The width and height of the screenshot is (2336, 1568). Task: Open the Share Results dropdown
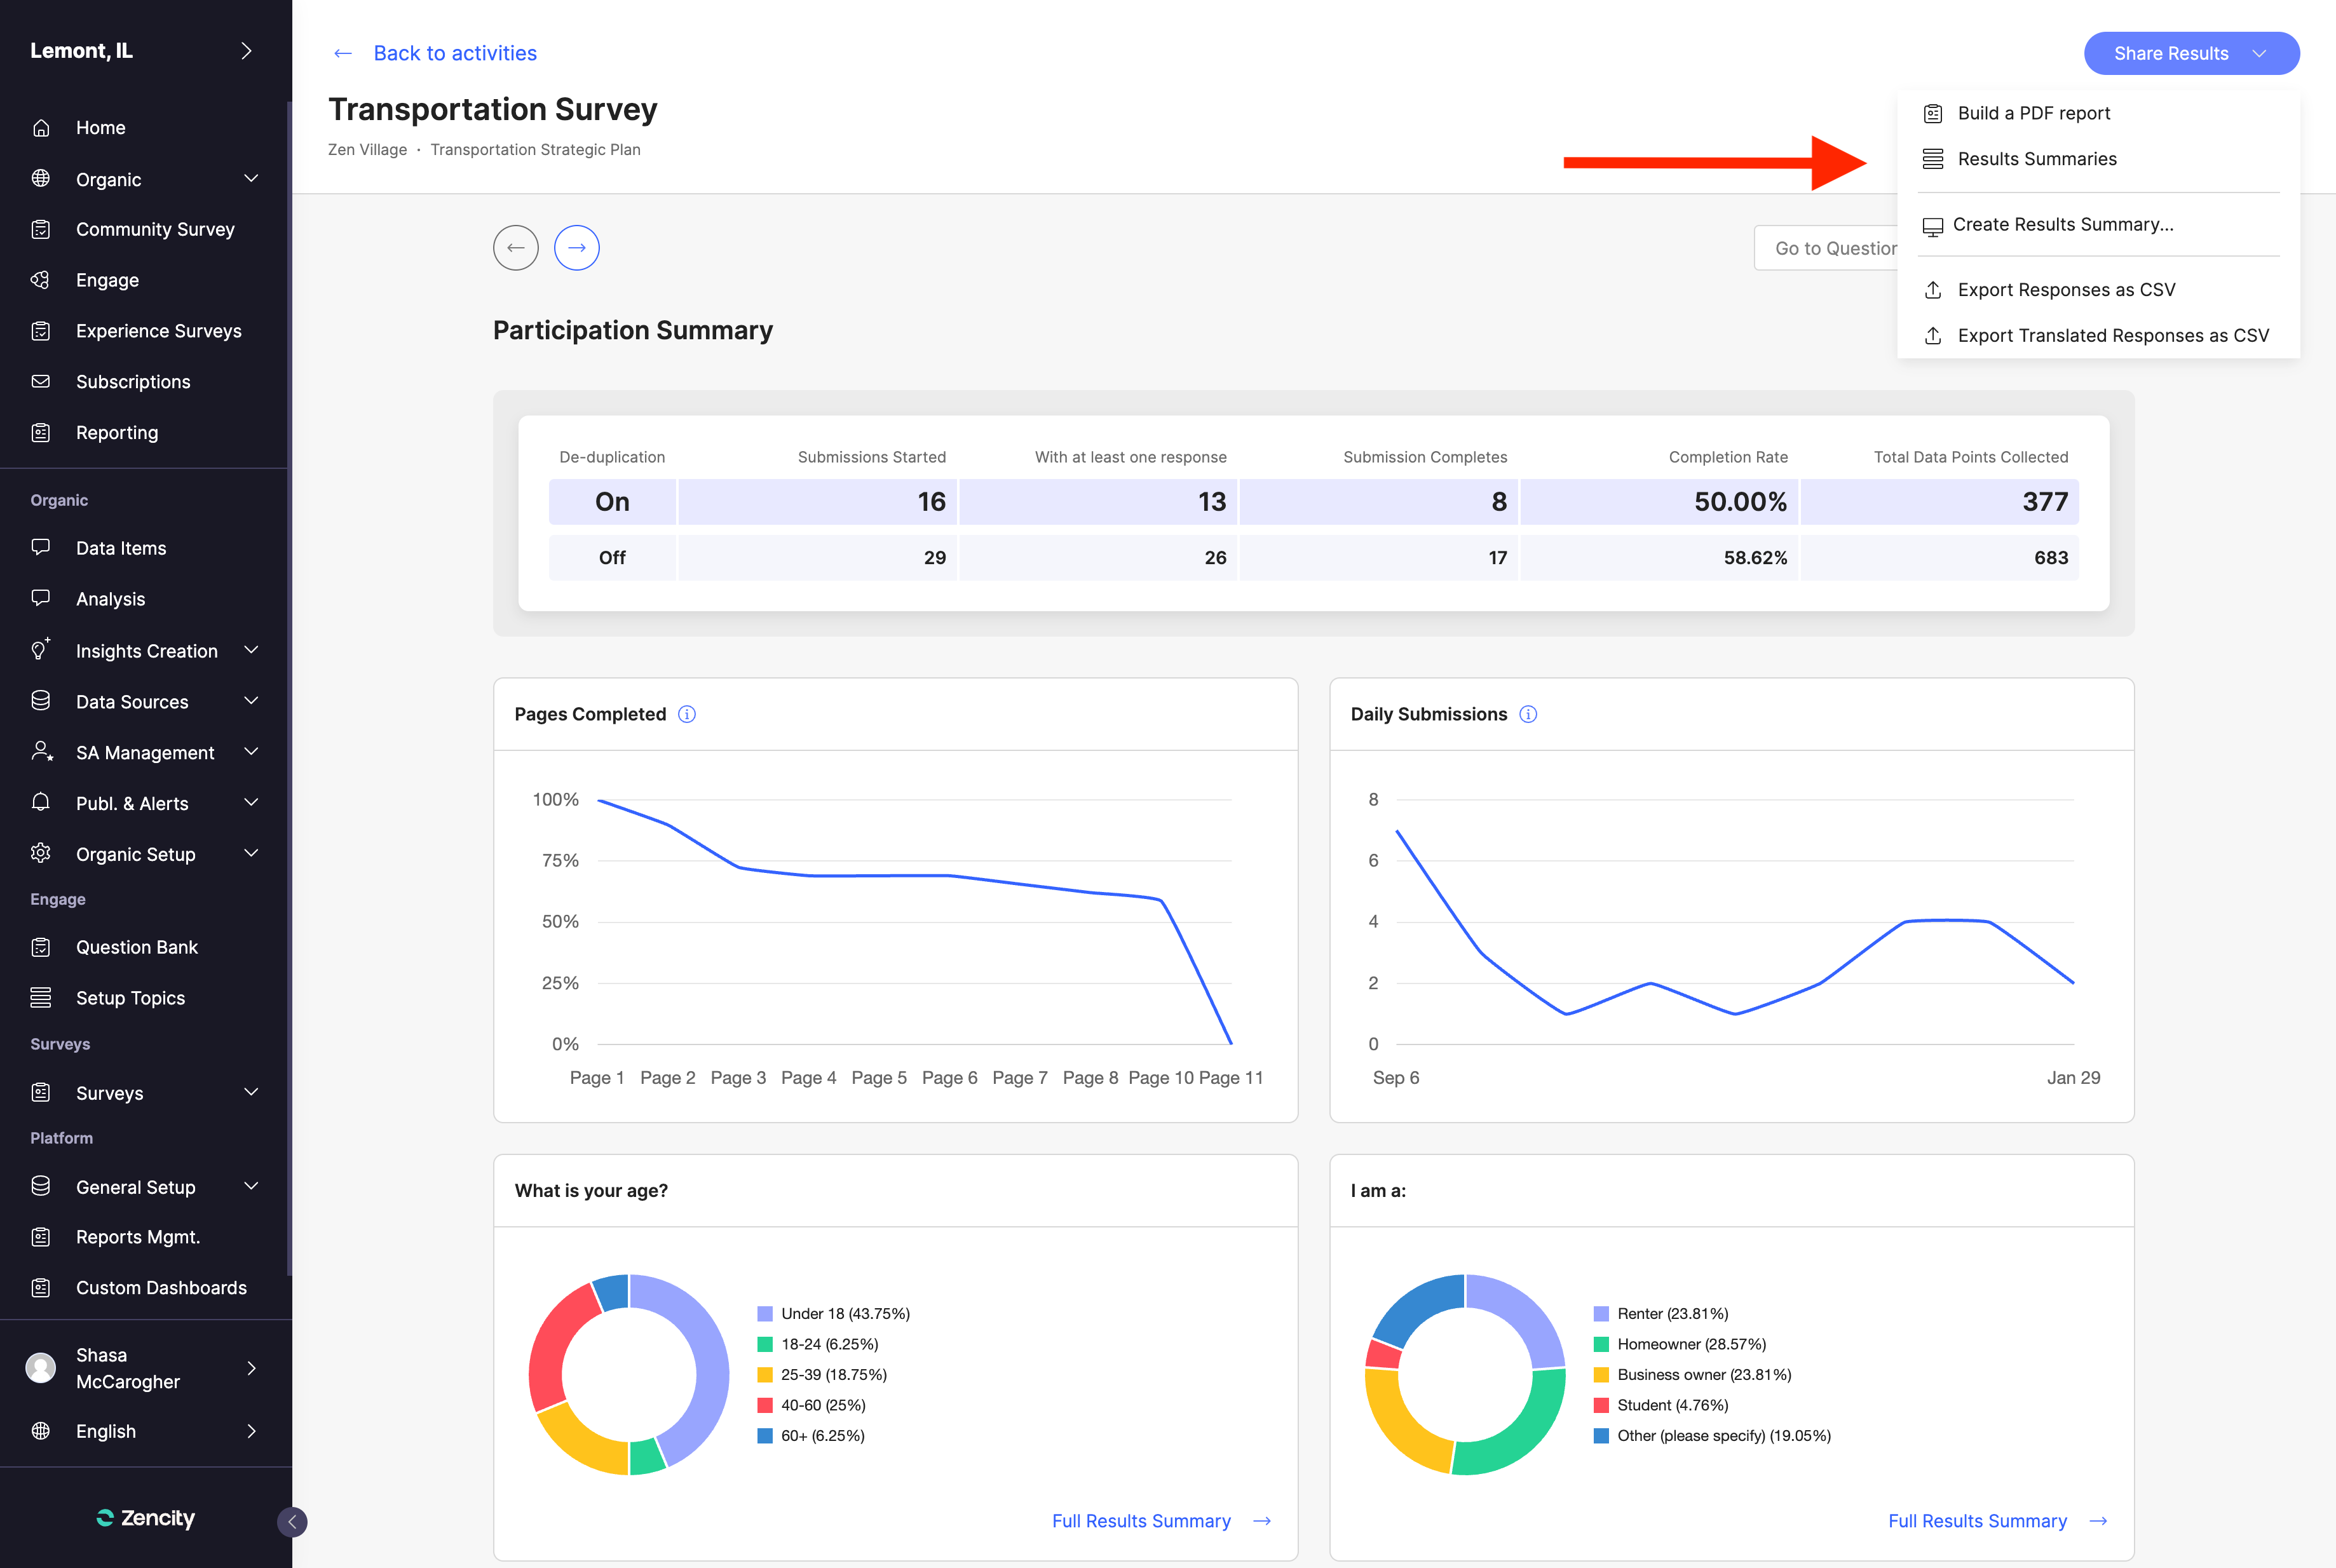[2190, 54]
